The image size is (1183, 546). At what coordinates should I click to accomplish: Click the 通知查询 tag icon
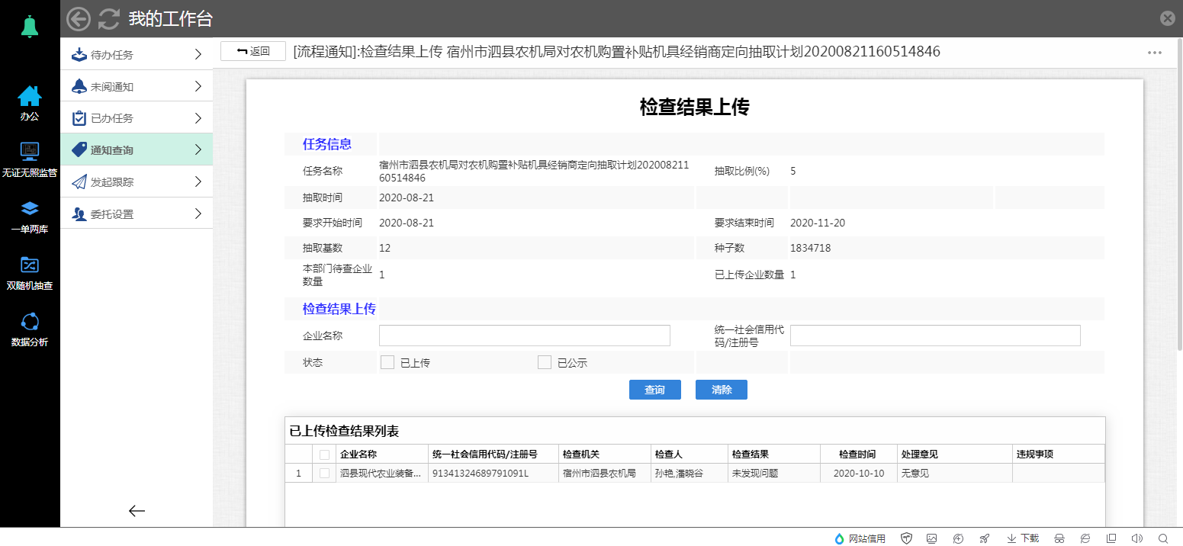(x=79, y=150)
